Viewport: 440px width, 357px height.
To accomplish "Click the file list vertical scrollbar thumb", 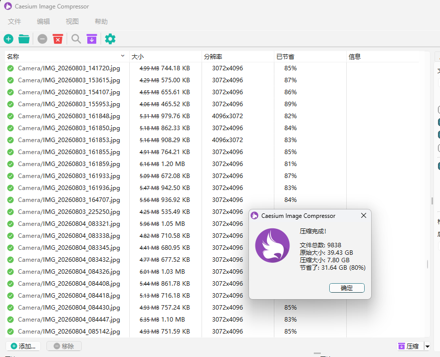I will point(428,264).
